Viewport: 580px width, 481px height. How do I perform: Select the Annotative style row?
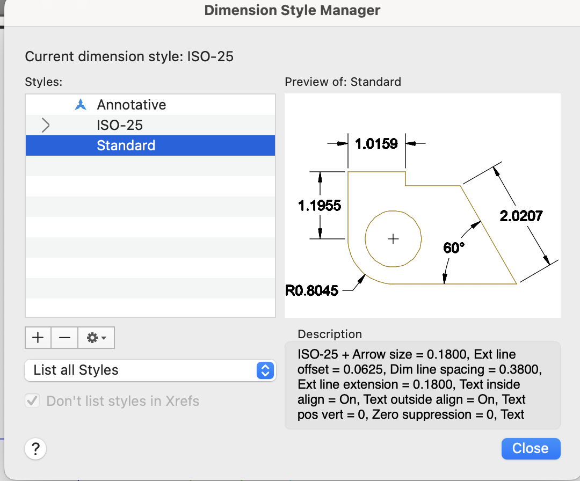pos(132,105)
